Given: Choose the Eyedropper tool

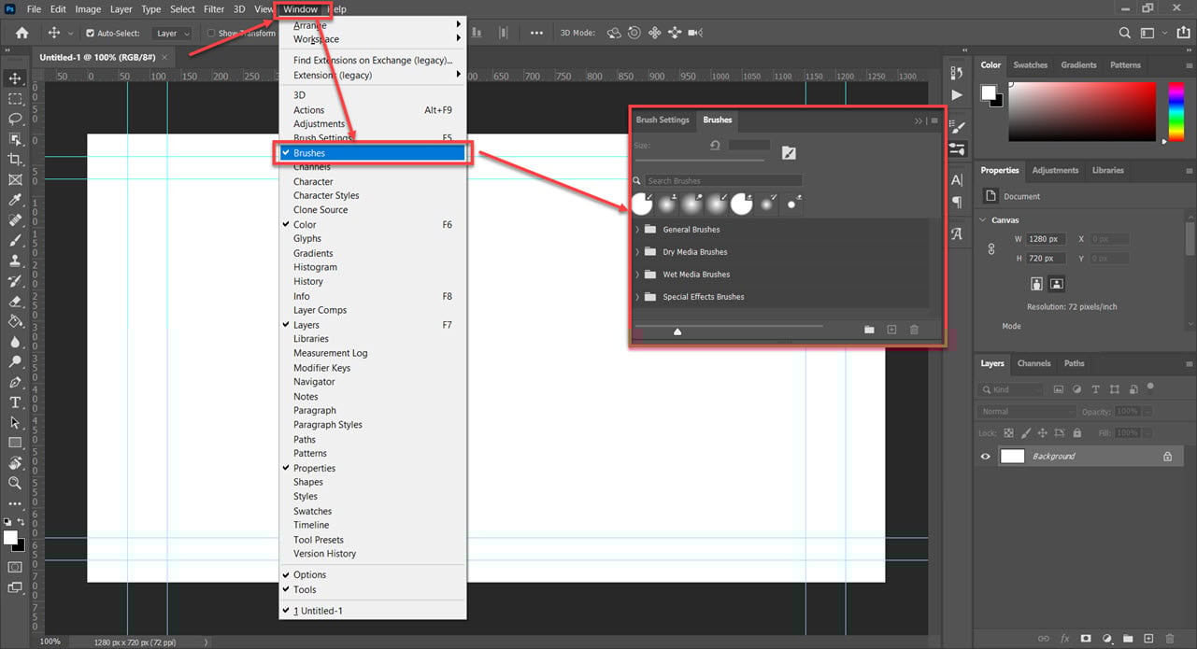Looking at the screenshot, I should (15, 200).
